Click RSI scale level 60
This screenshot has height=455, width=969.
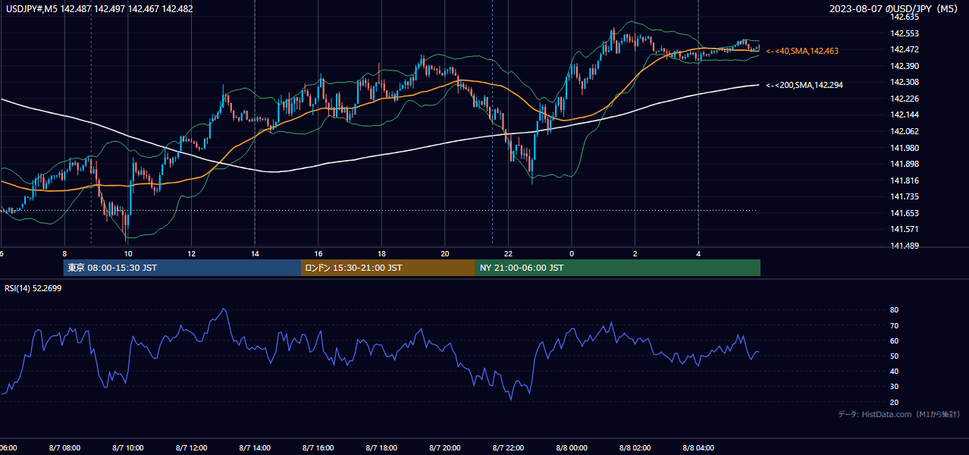tap(894, 340)
